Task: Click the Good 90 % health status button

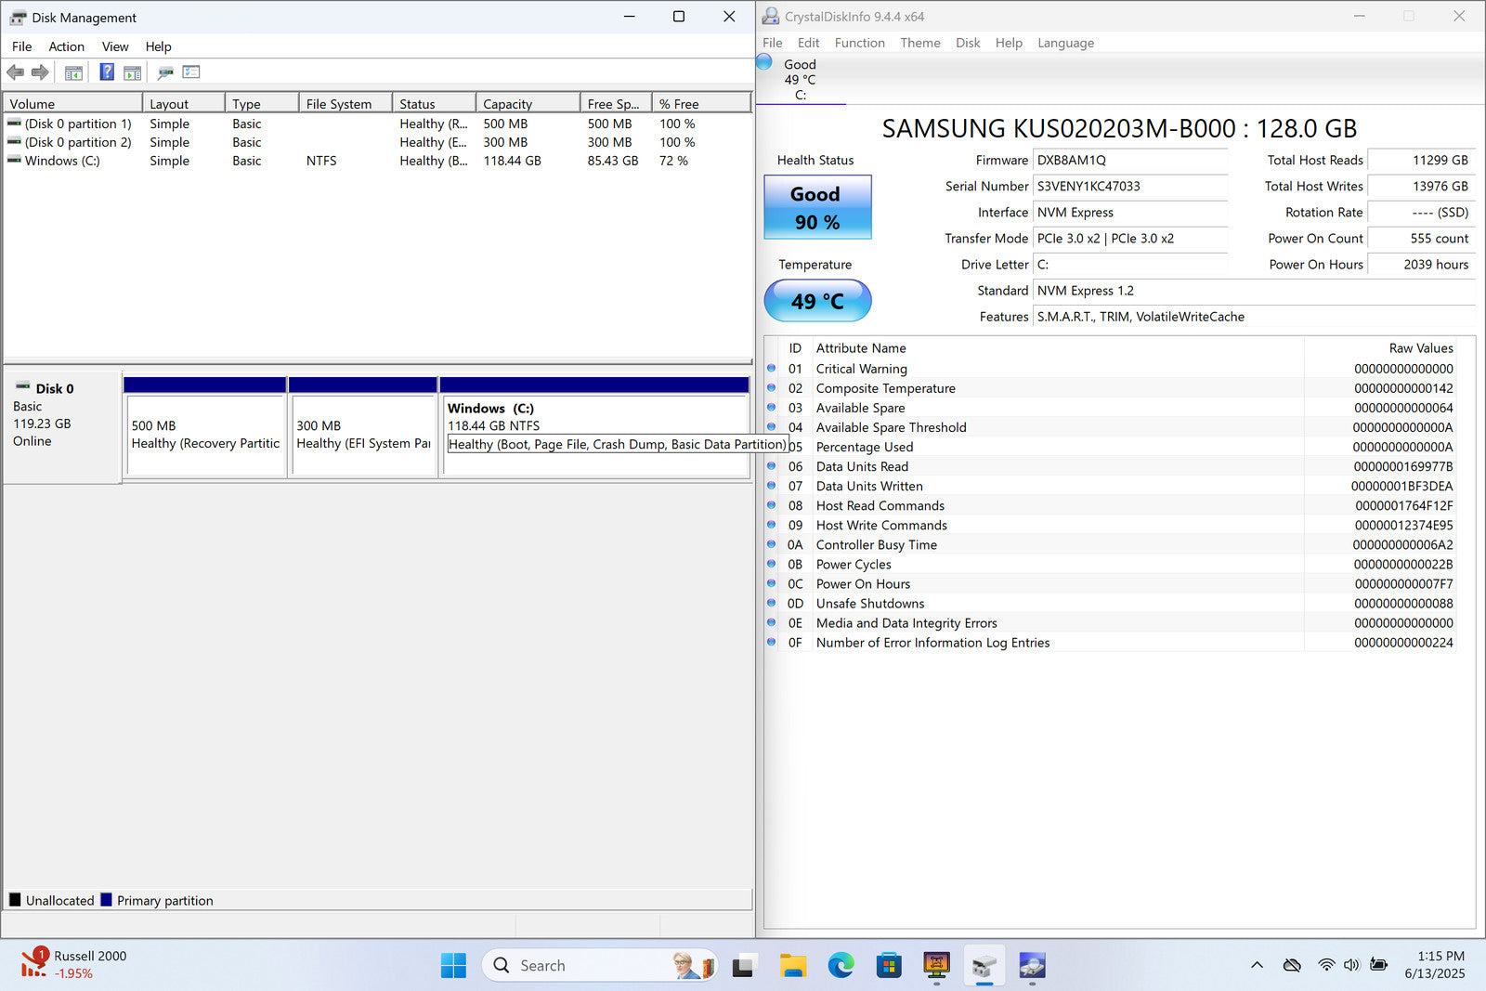Action: [817, 207]
